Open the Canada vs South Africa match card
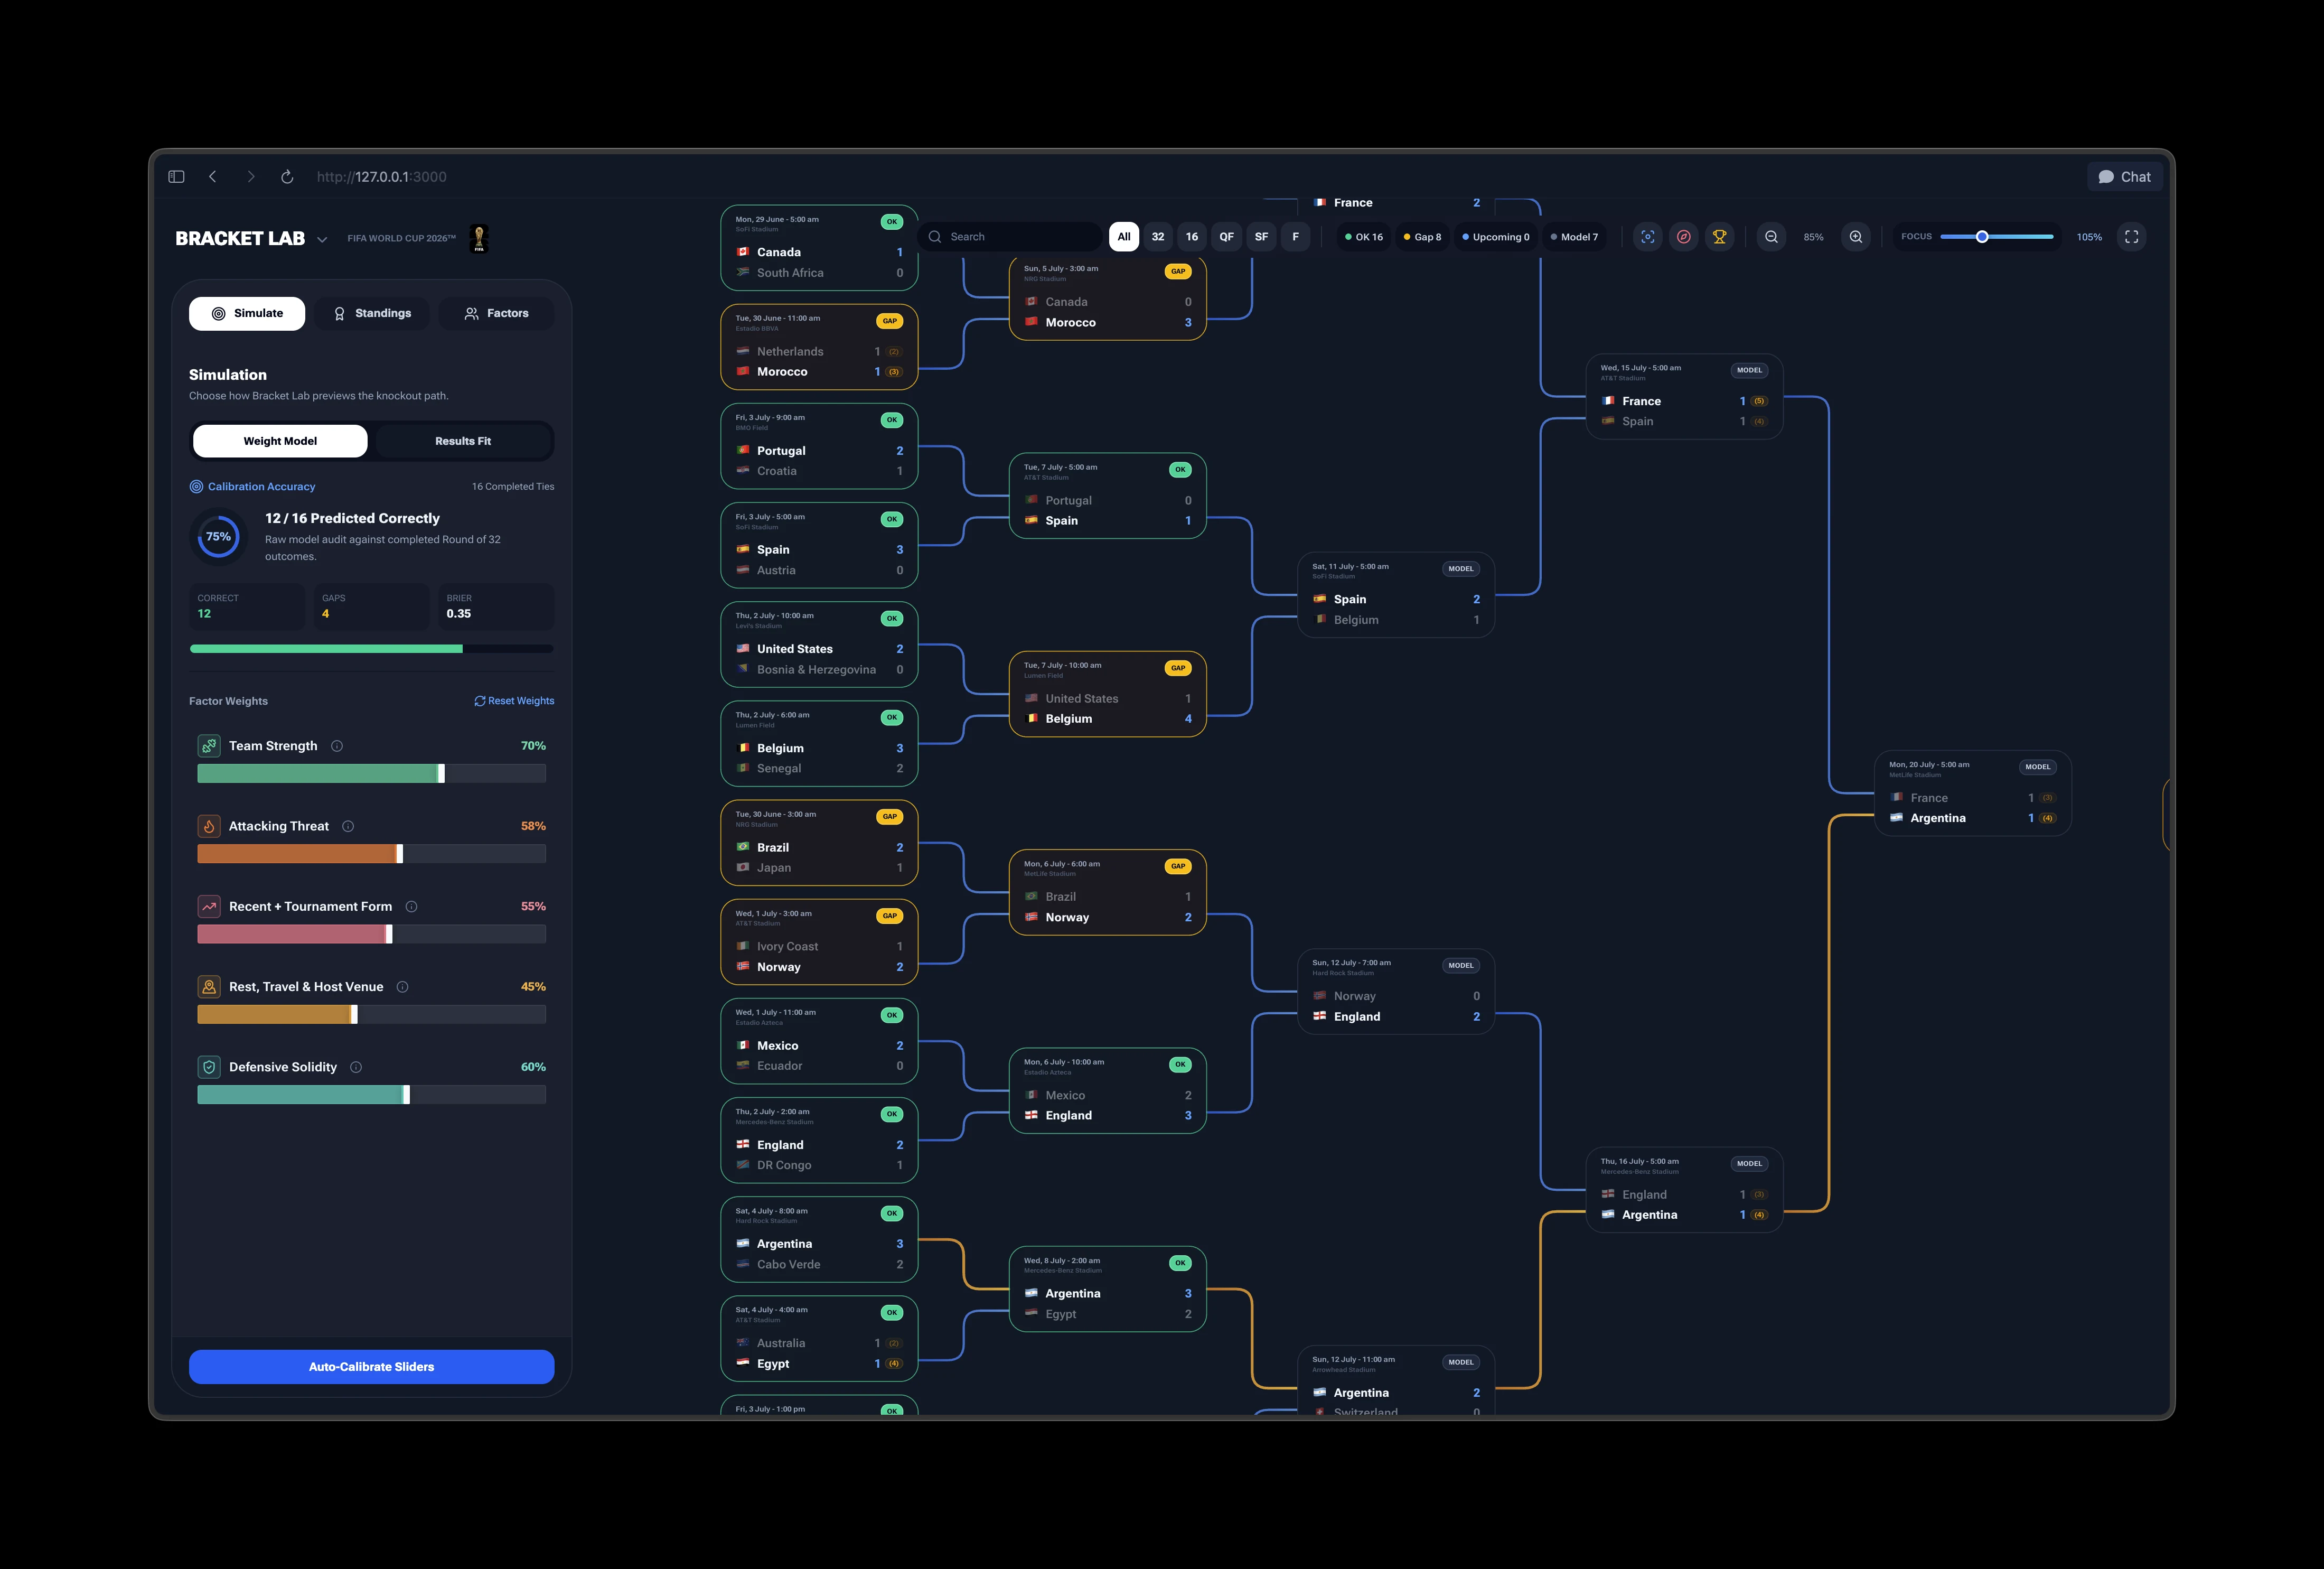The width and height of the screenshot is (2324, 1569). point(819,248)
